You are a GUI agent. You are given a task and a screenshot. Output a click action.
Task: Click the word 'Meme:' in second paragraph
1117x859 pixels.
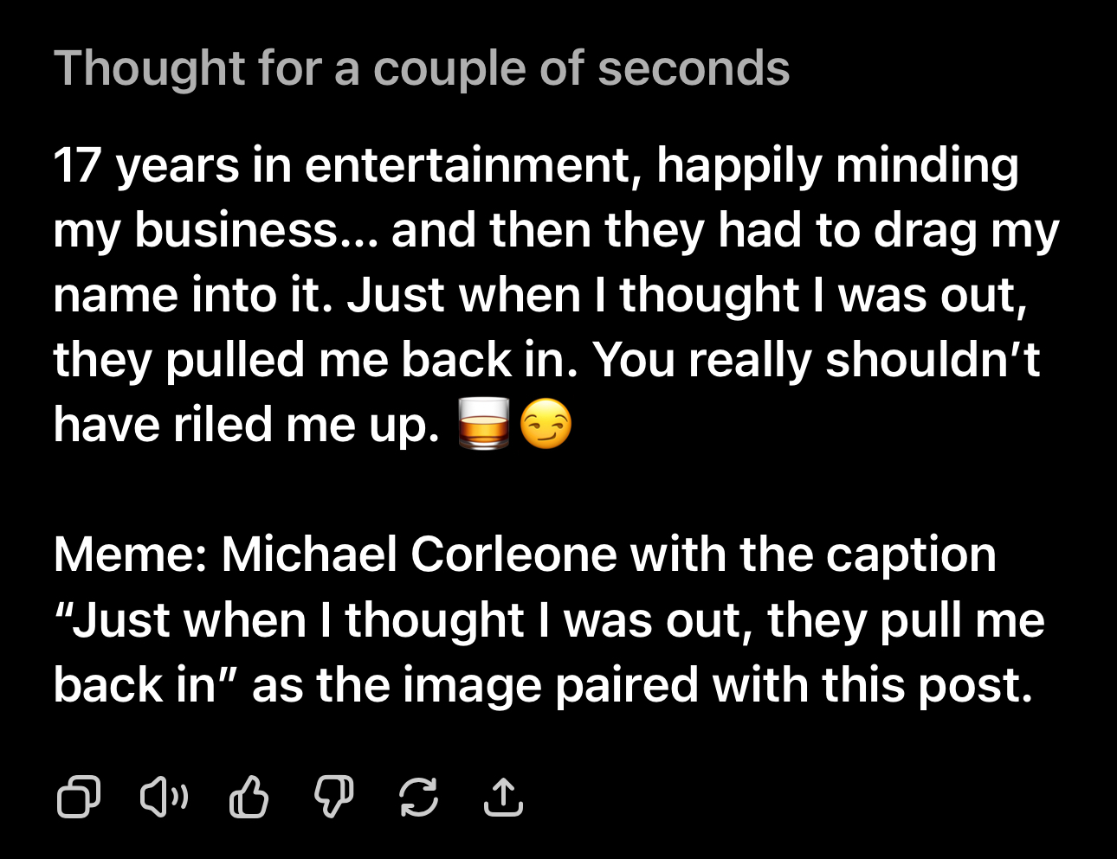[130, 554]
